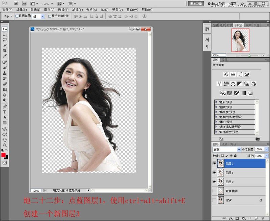Show the 背景 副本 layer visibility
Viewport: 270px width, 221px height.
coord(214,191)
